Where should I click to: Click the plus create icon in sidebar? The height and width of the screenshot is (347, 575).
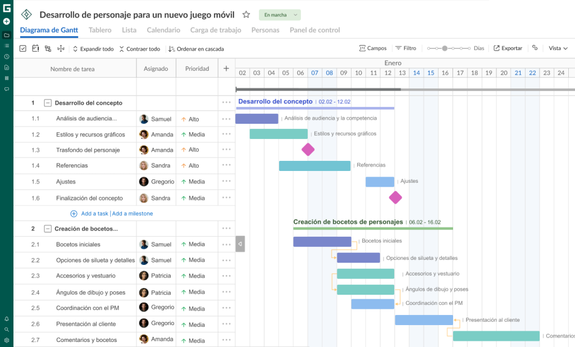tap(7, 21)
